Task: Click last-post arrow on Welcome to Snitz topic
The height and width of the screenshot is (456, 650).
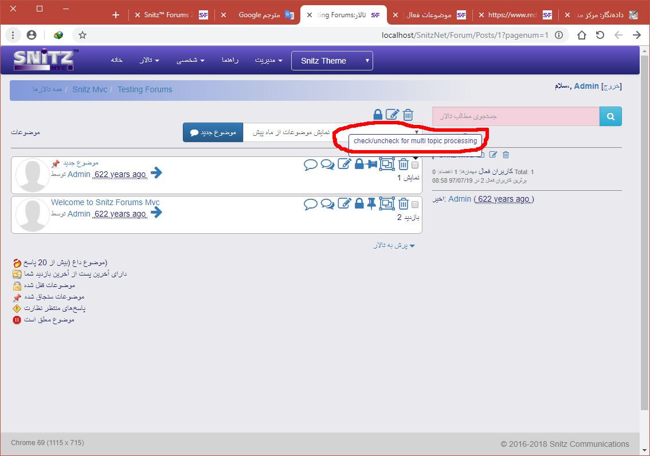Action: 156,213
